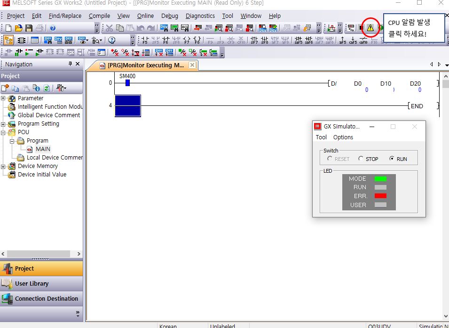
Task: Open a project via folder icon
Action: point(18,28)
